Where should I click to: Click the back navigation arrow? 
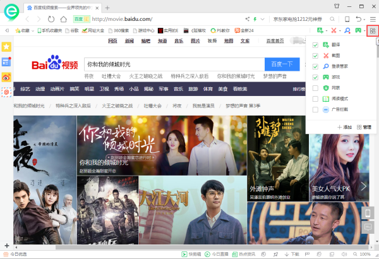click(x=27, y=19)
